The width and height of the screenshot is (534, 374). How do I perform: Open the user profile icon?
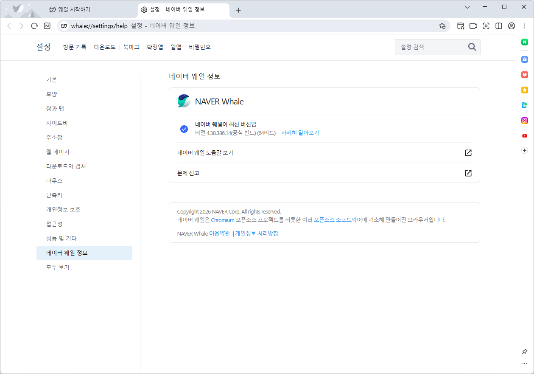tap(512, 26)
